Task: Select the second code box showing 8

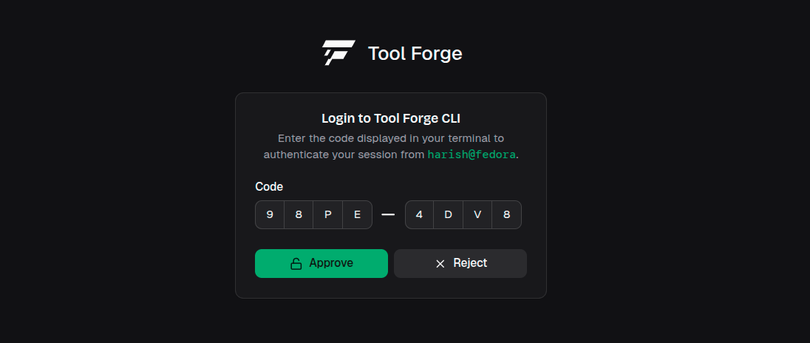Action: (x=299, y=215)
